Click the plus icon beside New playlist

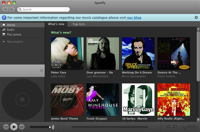(x=4, y=42)
